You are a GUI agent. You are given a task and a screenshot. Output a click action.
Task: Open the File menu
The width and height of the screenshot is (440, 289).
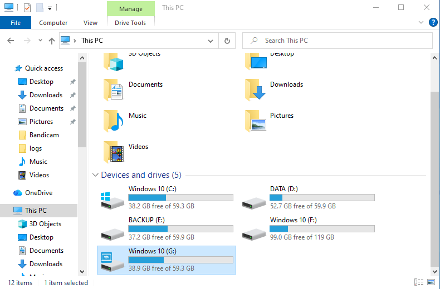(x=16, y=23)
